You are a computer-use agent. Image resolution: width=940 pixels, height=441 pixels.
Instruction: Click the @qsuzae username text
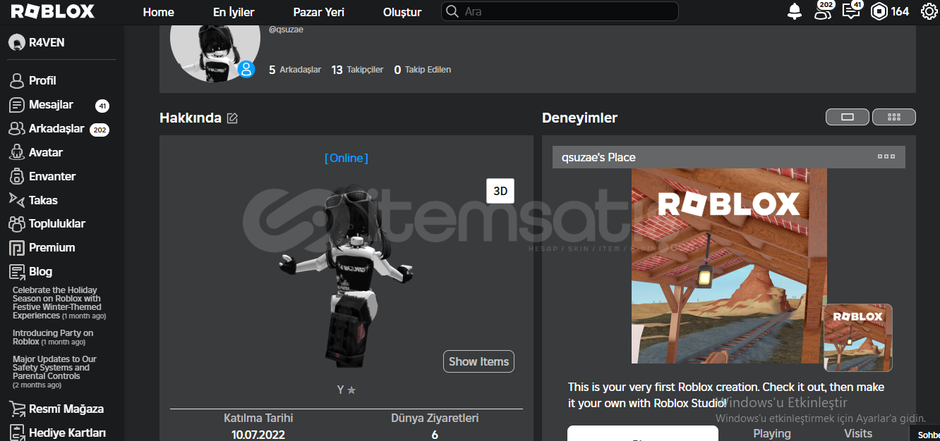286,30
